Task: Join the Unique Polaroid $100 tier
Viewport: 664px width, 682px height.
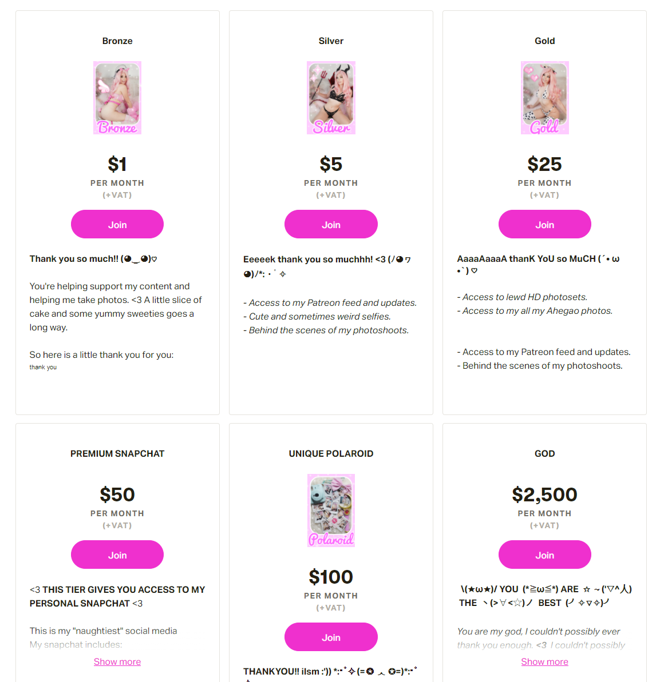Action: pyautogui.click(x=331, y=637)
